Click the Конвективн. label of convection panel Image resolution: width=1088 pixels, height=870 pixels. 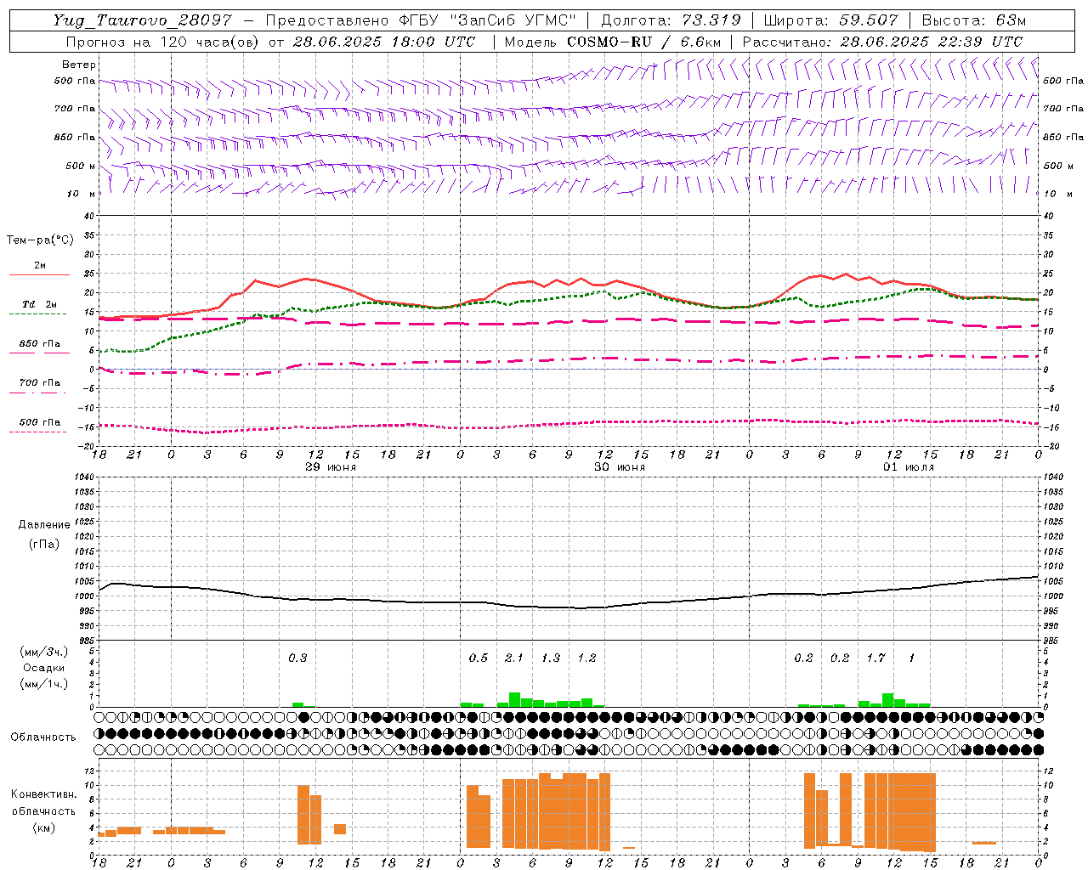[43, 794]
